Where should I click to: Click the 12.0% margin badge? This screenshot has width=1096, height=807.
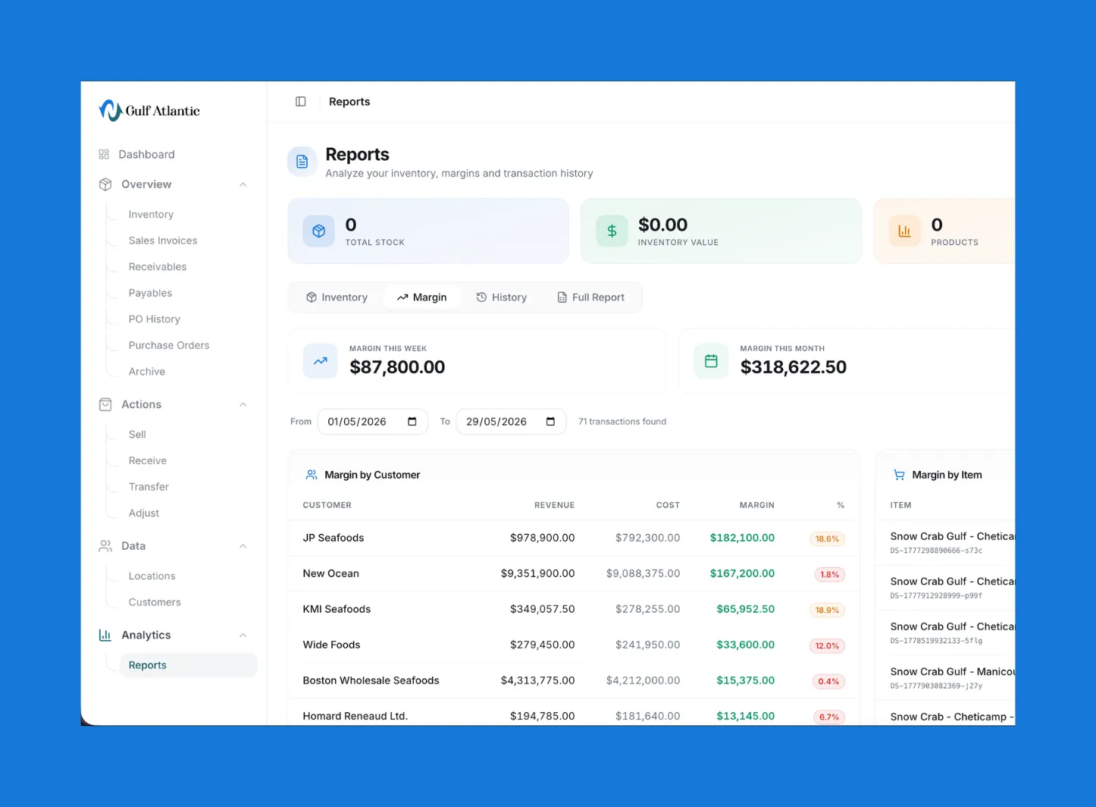827,645
